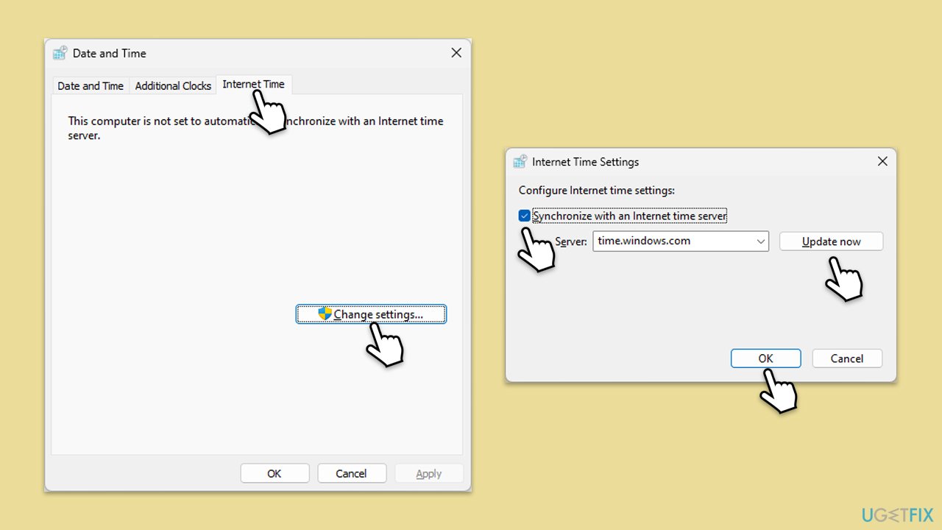Viewport: 942px width, 530px height.
Task: Click OK in Internet Time Settings
Action: point(766,358)
